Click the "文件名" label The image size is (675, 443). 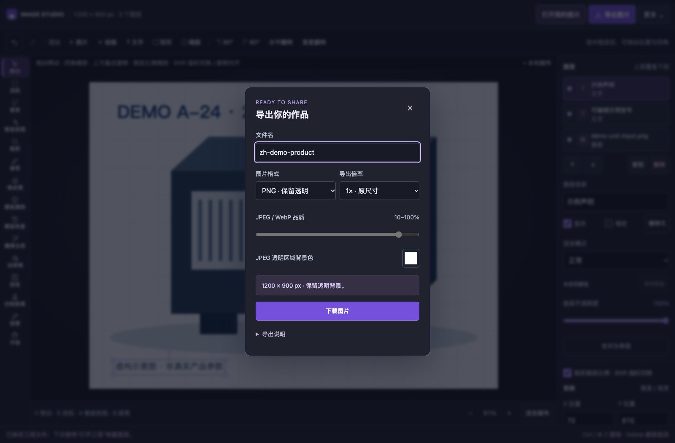coord(265,135)
